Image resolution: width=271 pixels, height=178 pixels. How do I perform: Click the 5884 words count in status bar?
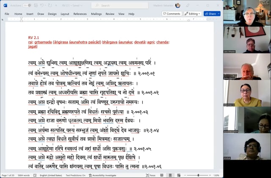[24, 175]
